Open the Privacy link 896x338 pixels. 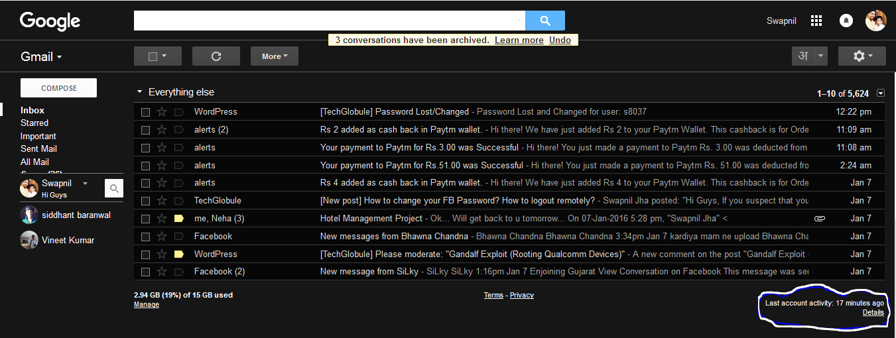point(522,296)
